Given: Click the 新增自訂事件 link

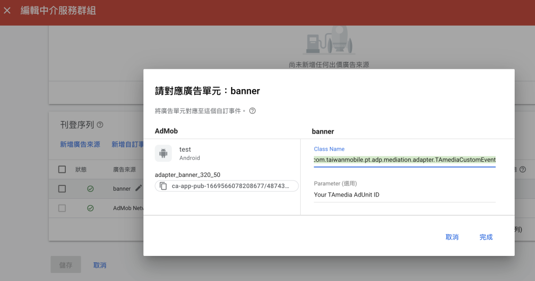Looking at the screenshot, I should 128,144.
